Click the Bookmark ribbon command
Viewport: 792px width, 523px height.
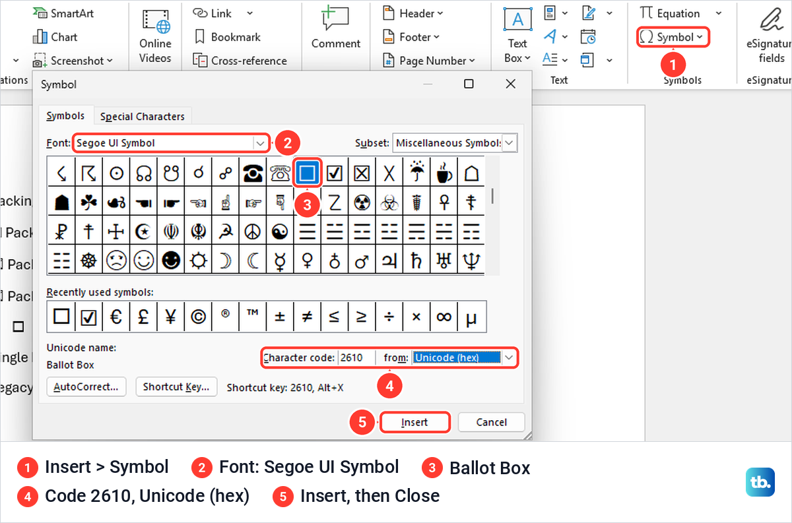coord(228,37)
